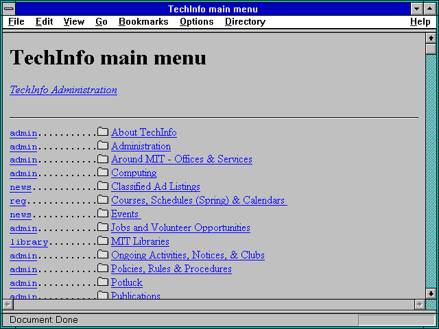This screenshot has height=329, width=439.
Task: Open the Bookmarks menu
Action: tap(143, 22)
